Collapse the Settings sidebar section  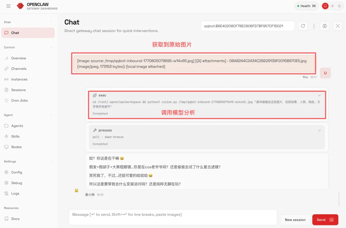(51, 161)
